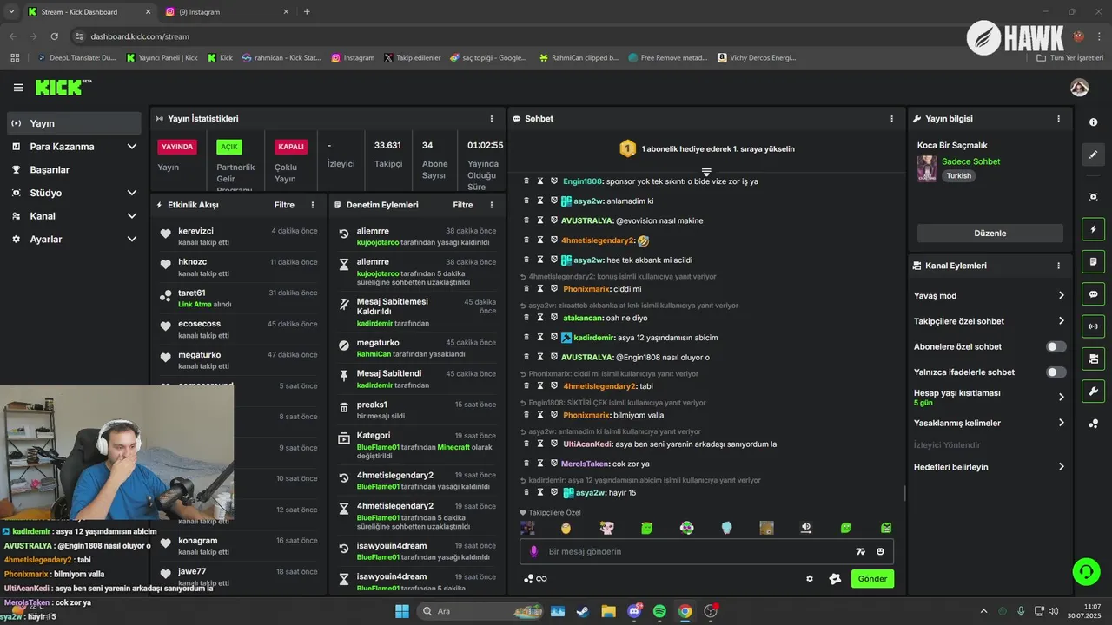Open the Etkinlik Akışı three-dot menu
Screen dimensions: 1112x625
coord(313,205)
